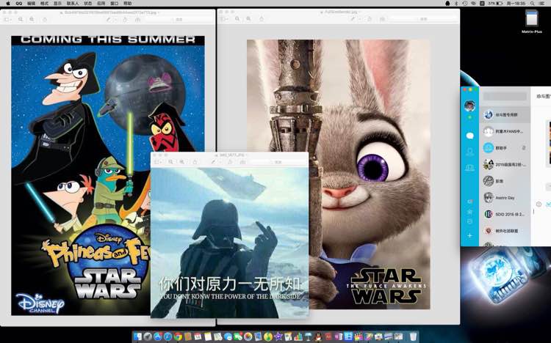Open Safari from the Dock
The image size is (551, 343).
(168, 336)
